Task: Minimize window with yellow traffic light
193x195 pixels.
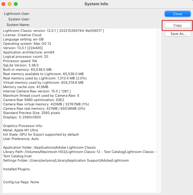Action: (10, 4)
